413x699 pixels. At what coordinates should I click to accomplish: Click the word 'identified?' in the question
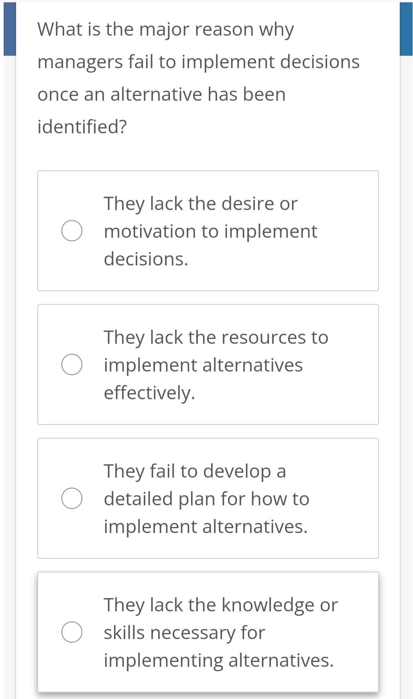[x=81, y=125]
